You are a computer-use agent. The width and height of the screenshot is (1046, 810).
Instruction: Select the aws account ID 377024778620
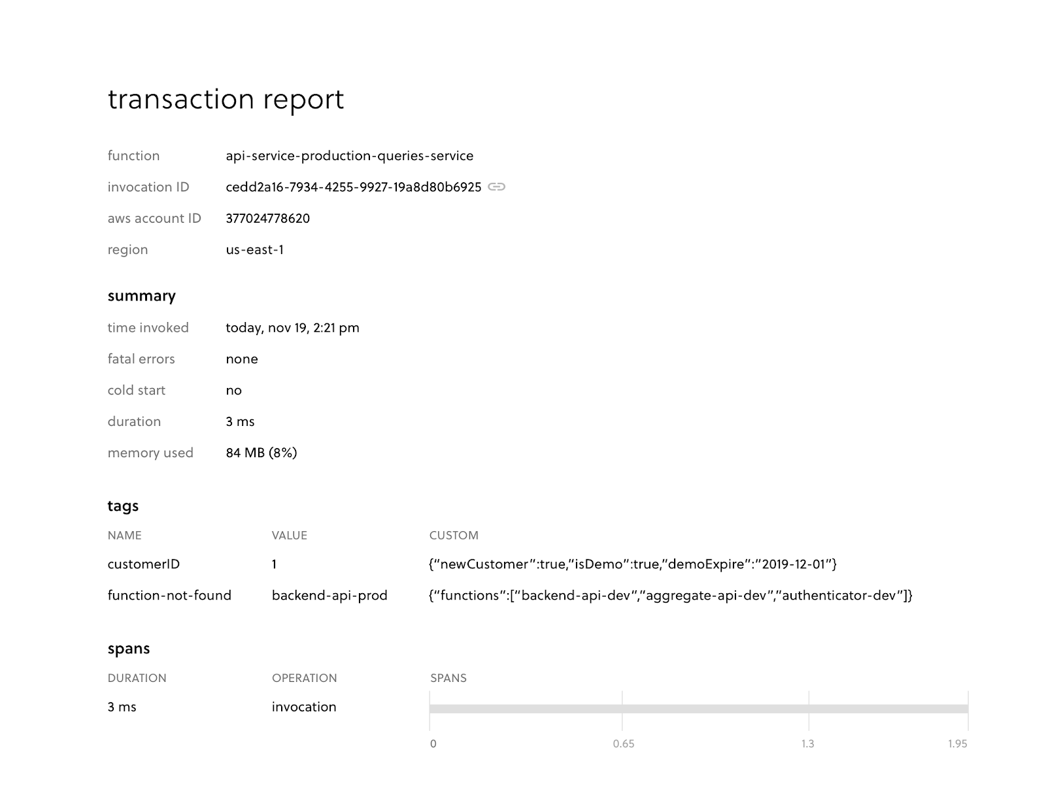[268, 218]
